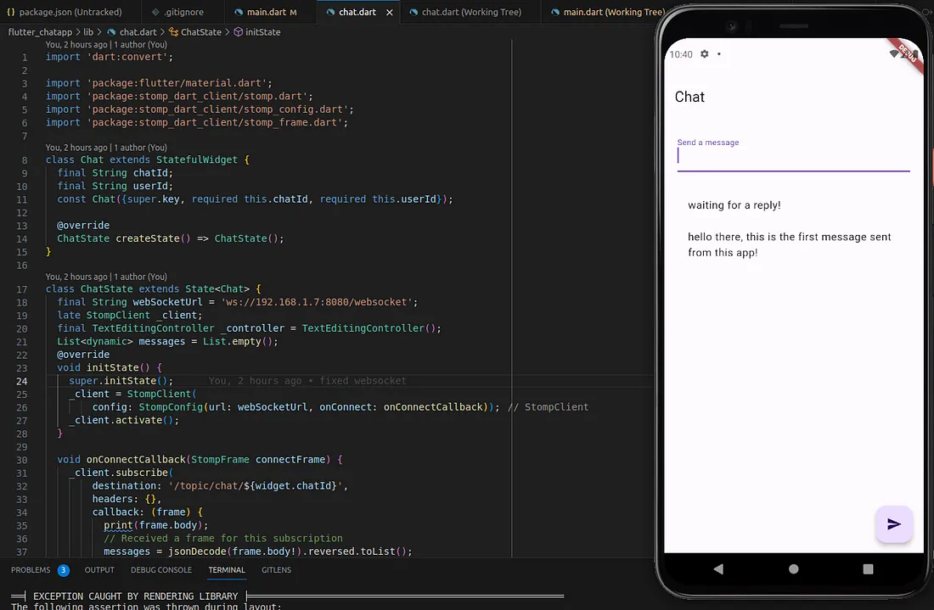The height and width of the screenshot is (610, 934).
Task: Open the DEBUG CONSOLE panel
Action: click(161, 570)
